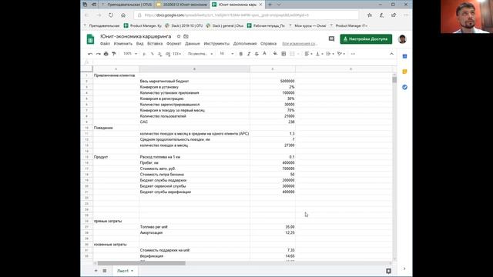Change the zoom level from 100%

pyautogui.click(x=130, y=54)
